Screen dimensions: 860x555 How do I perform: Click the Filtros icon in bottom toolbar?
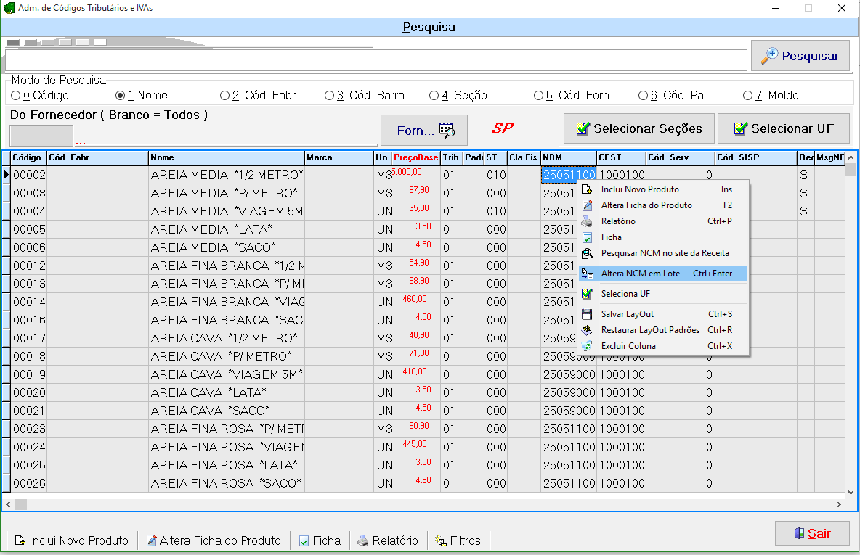pos(441,540)
